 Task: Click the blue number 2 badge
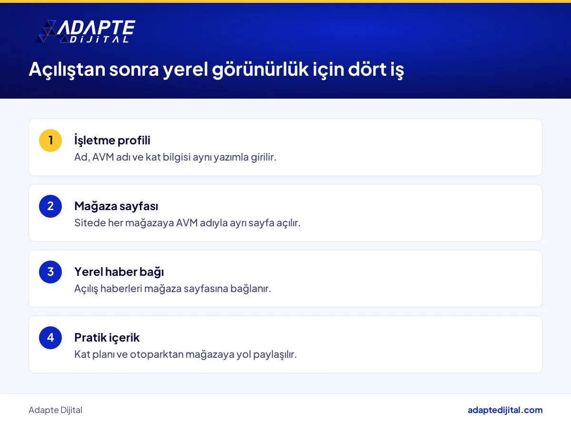tap(50, 206)
